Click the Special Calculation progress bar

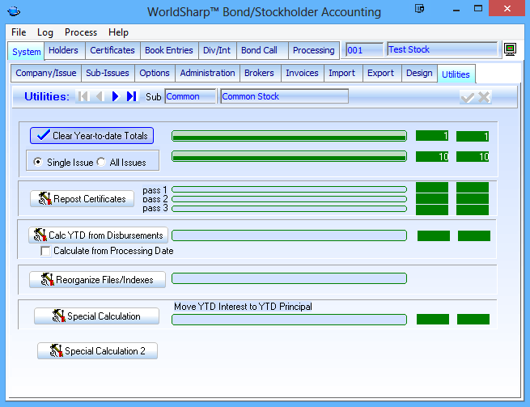click(289, 320)
